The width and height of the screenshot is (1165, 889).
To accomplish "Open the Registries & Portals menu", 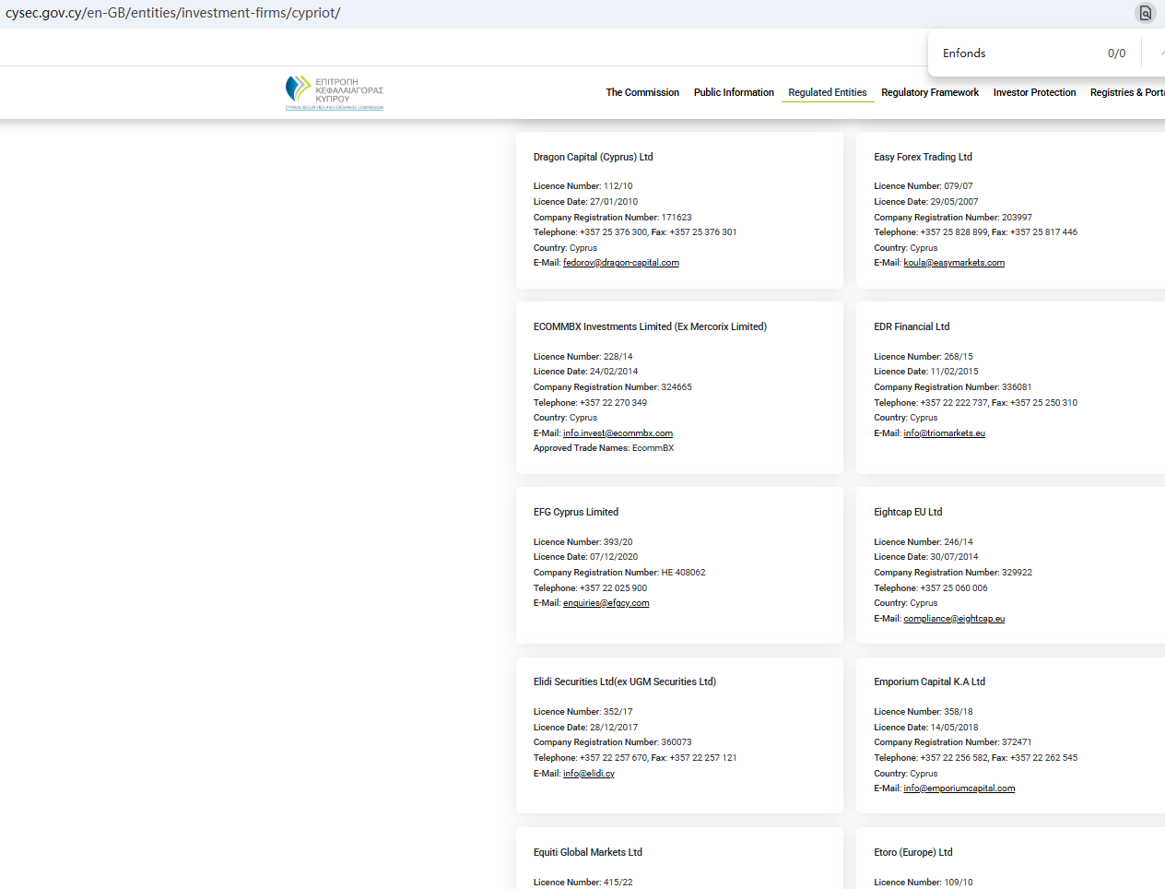I will pyautogui.click(x=1126, y=92).
